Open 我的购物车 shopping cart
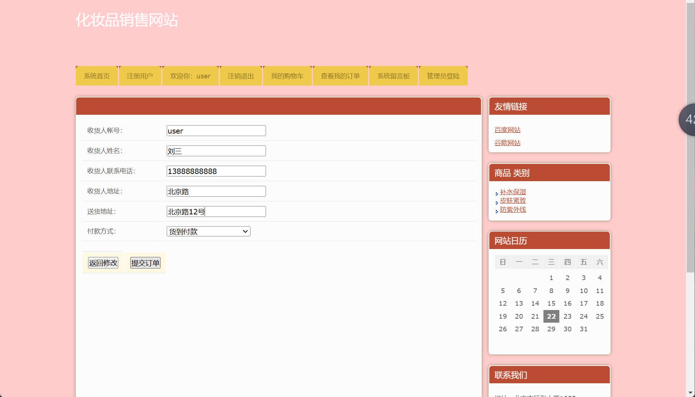Screen dimensions: 695x397 tap(287, 76)
